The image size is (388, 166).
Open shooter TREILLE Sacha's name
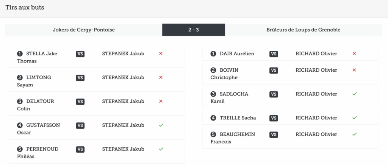[238, 117]
